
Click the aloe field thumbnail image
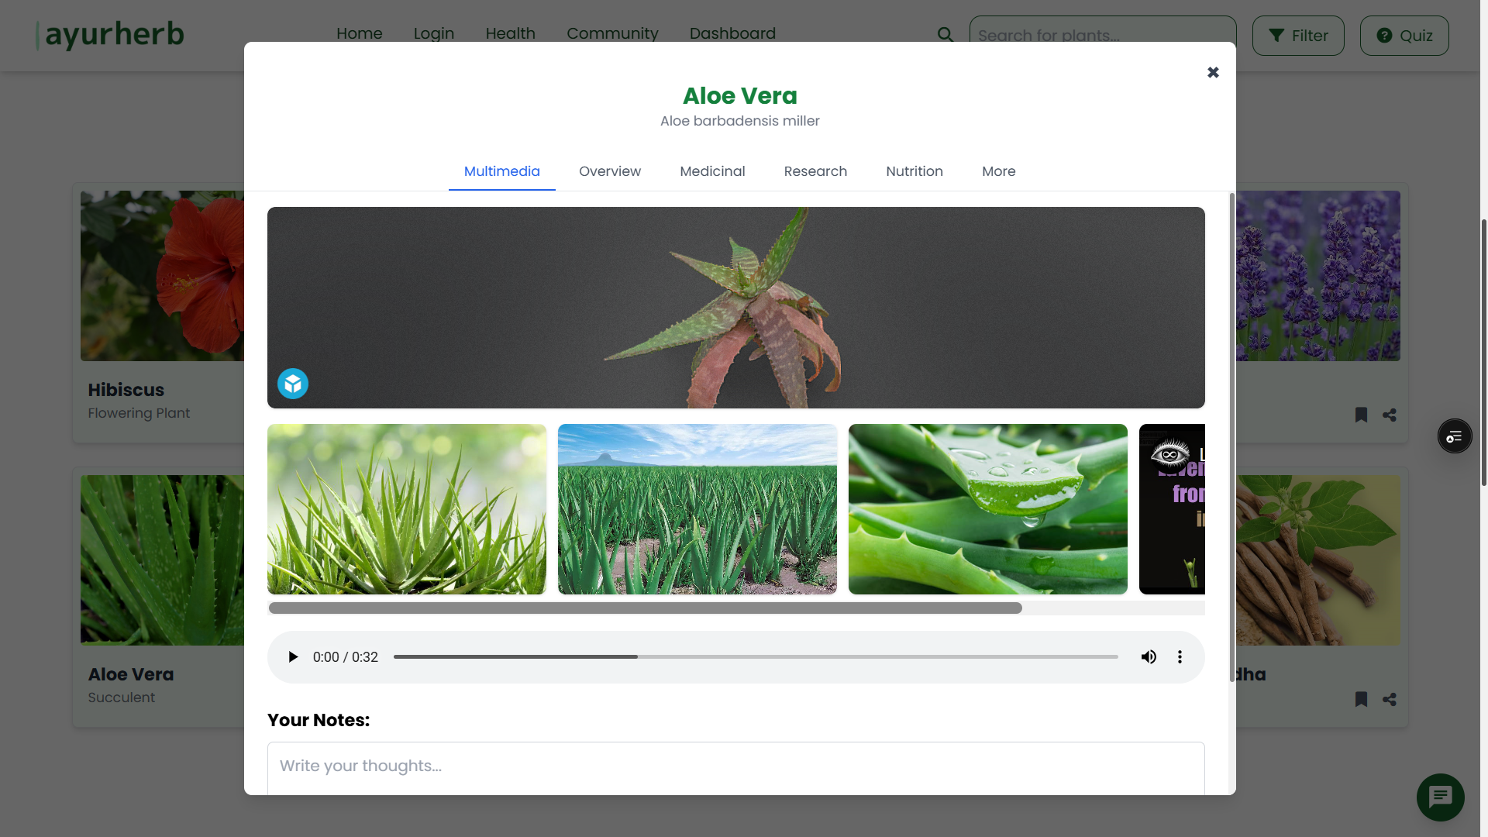coord(697,509)
